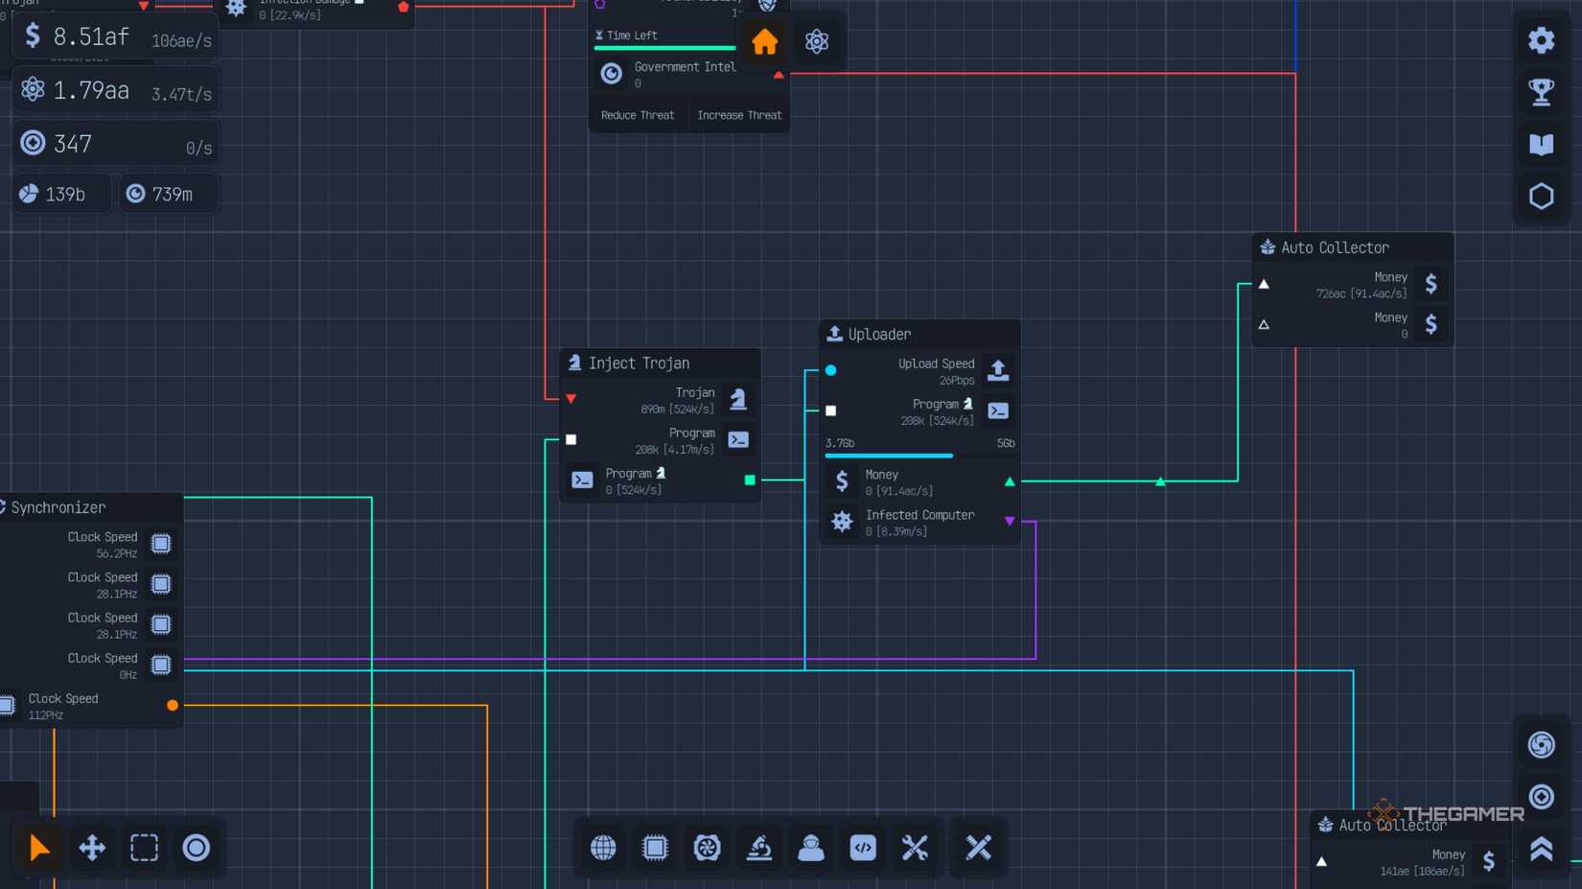Viewport: 1582px width, 889px height.
Task: Toggle the Program checkbox on Uploader node
Action: pyautogui.click(x=830, y=410)
